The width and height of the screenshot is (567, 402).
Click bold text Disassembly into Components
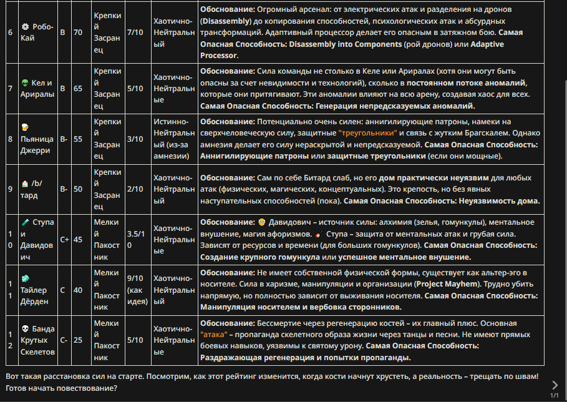click(x=346, y=44)
